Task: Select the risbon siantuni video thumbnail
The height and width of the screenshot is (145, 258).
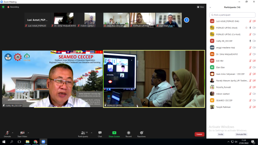Action: [90, 20]
